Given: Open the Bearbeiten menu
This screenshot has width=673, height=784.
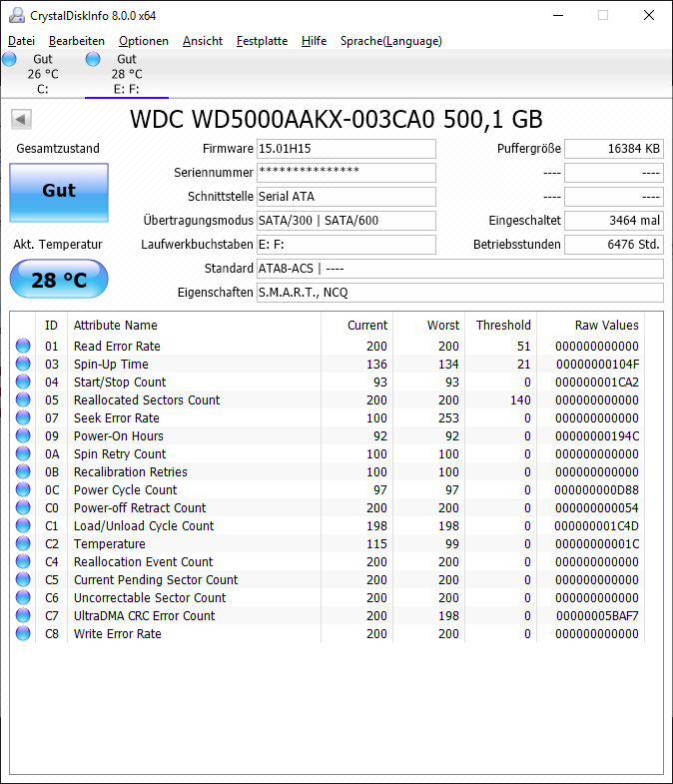Looking at the screenshot, I should [77, 41].
